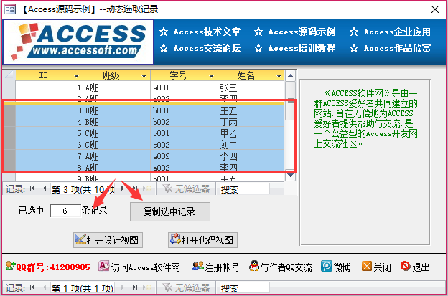
Task: Open Access企业应用 link in banner
Action: [390, 32]
